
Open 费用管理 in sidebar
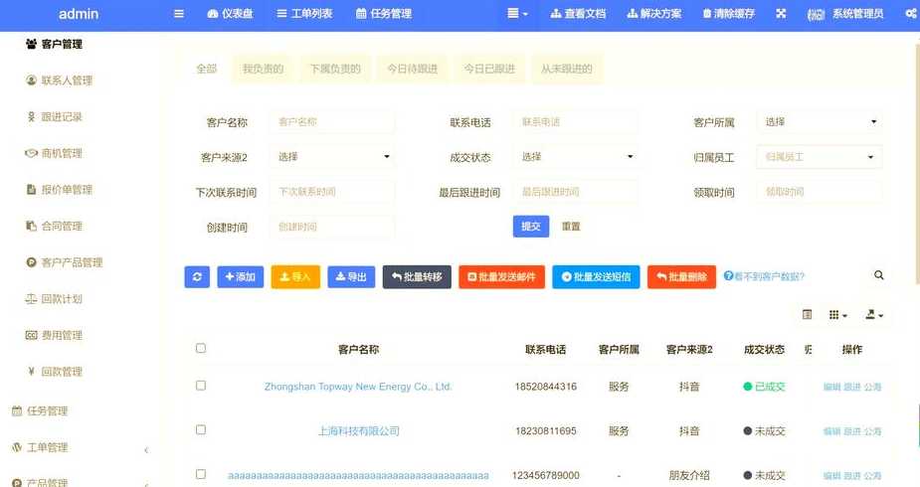pyautogui.click(x=54, y=335)
